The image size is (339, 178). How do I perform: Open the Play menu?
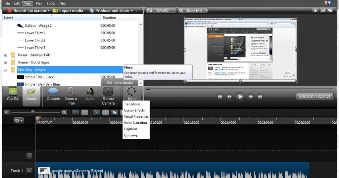[x=39, y=3]
